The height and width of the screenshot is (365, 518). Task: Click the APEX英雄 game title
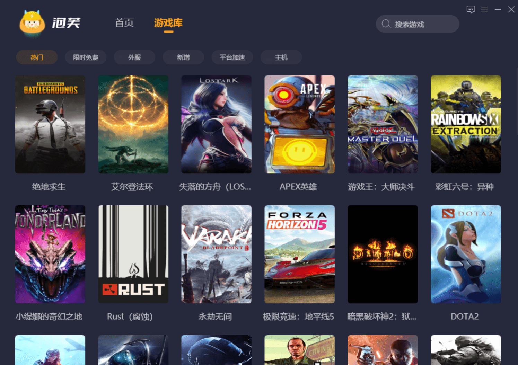click(x=298, y=187)
